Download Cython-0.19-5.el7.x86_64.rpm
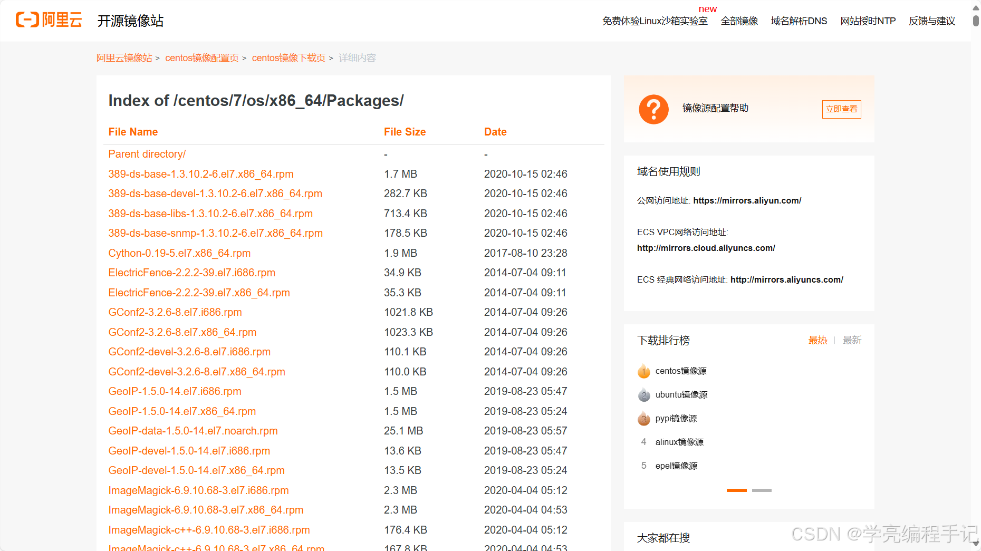Image resolution: width=981 pixels, height=551 pixels. 179,253
